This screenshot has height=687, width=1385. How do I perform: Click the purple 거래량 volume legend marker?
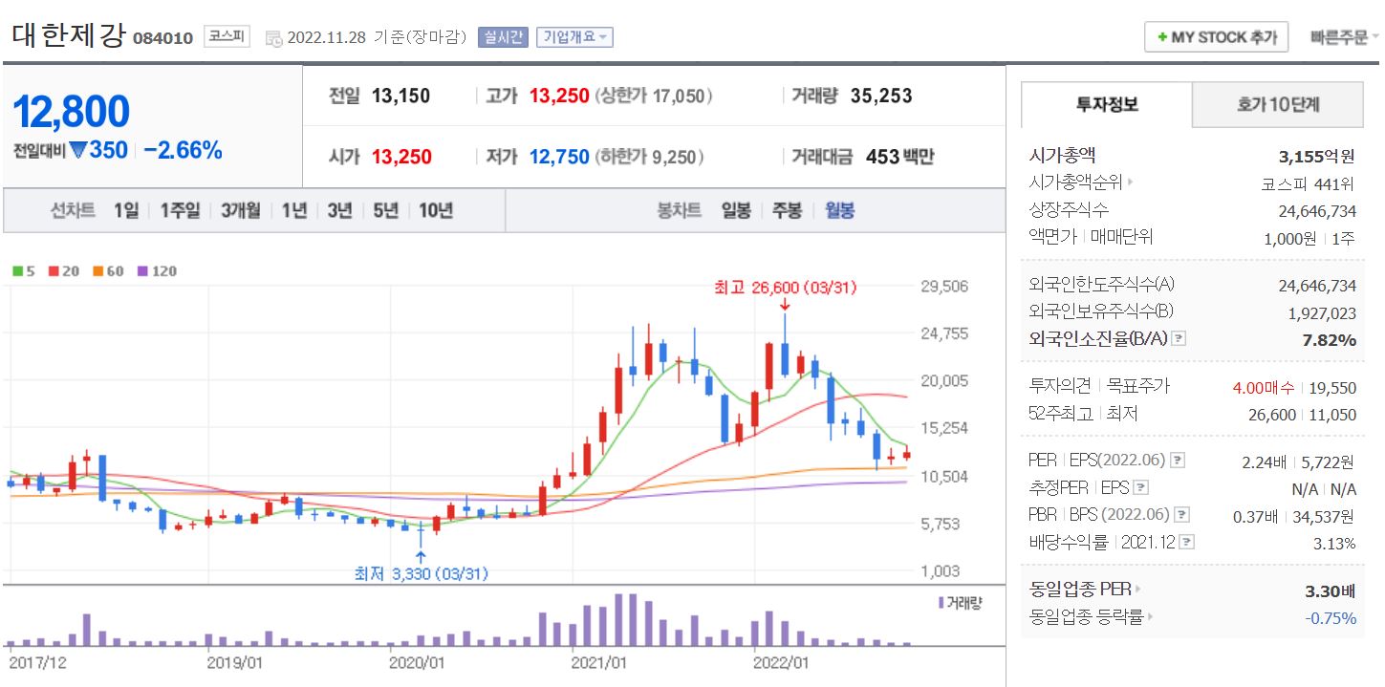coord(941,602)
